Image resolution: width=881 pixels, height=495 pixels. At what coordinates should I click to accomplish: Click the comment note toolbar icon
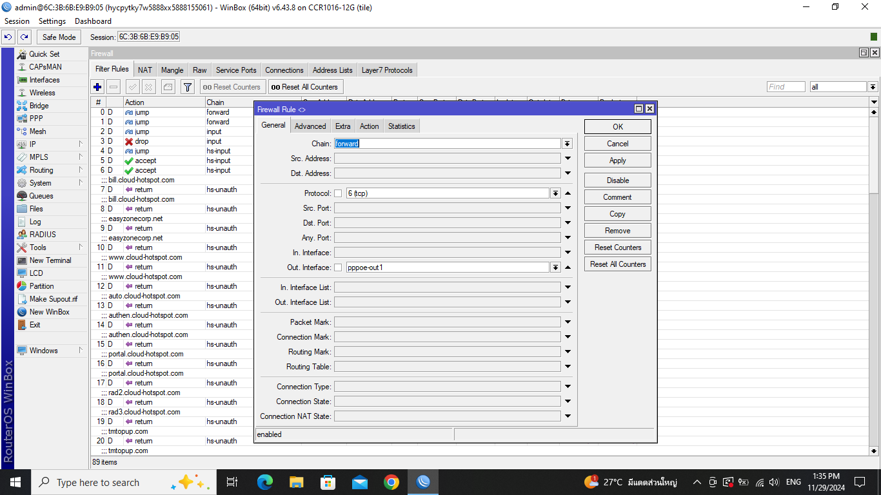click(x=168, y=87)
